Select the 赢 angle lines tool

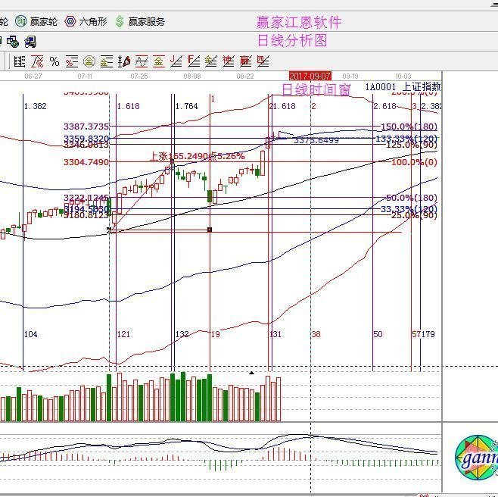point(245,61)
